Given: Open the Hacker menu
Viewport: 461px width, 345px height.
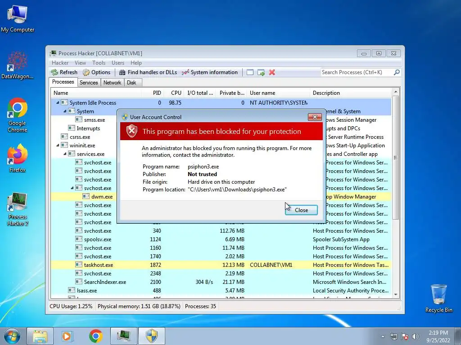Looking at the screenshot, I should (60, 63).
